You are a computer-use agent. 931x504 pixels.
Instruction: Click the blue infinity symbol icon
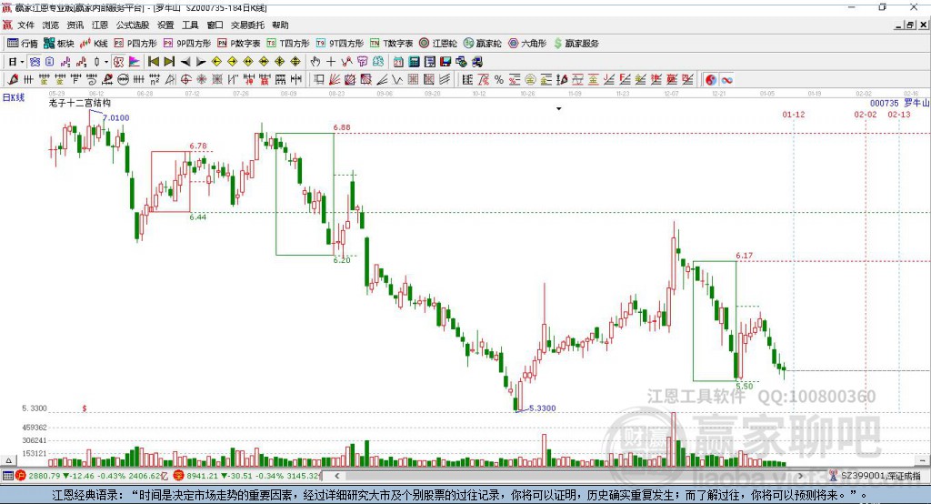tap(726, 80)
